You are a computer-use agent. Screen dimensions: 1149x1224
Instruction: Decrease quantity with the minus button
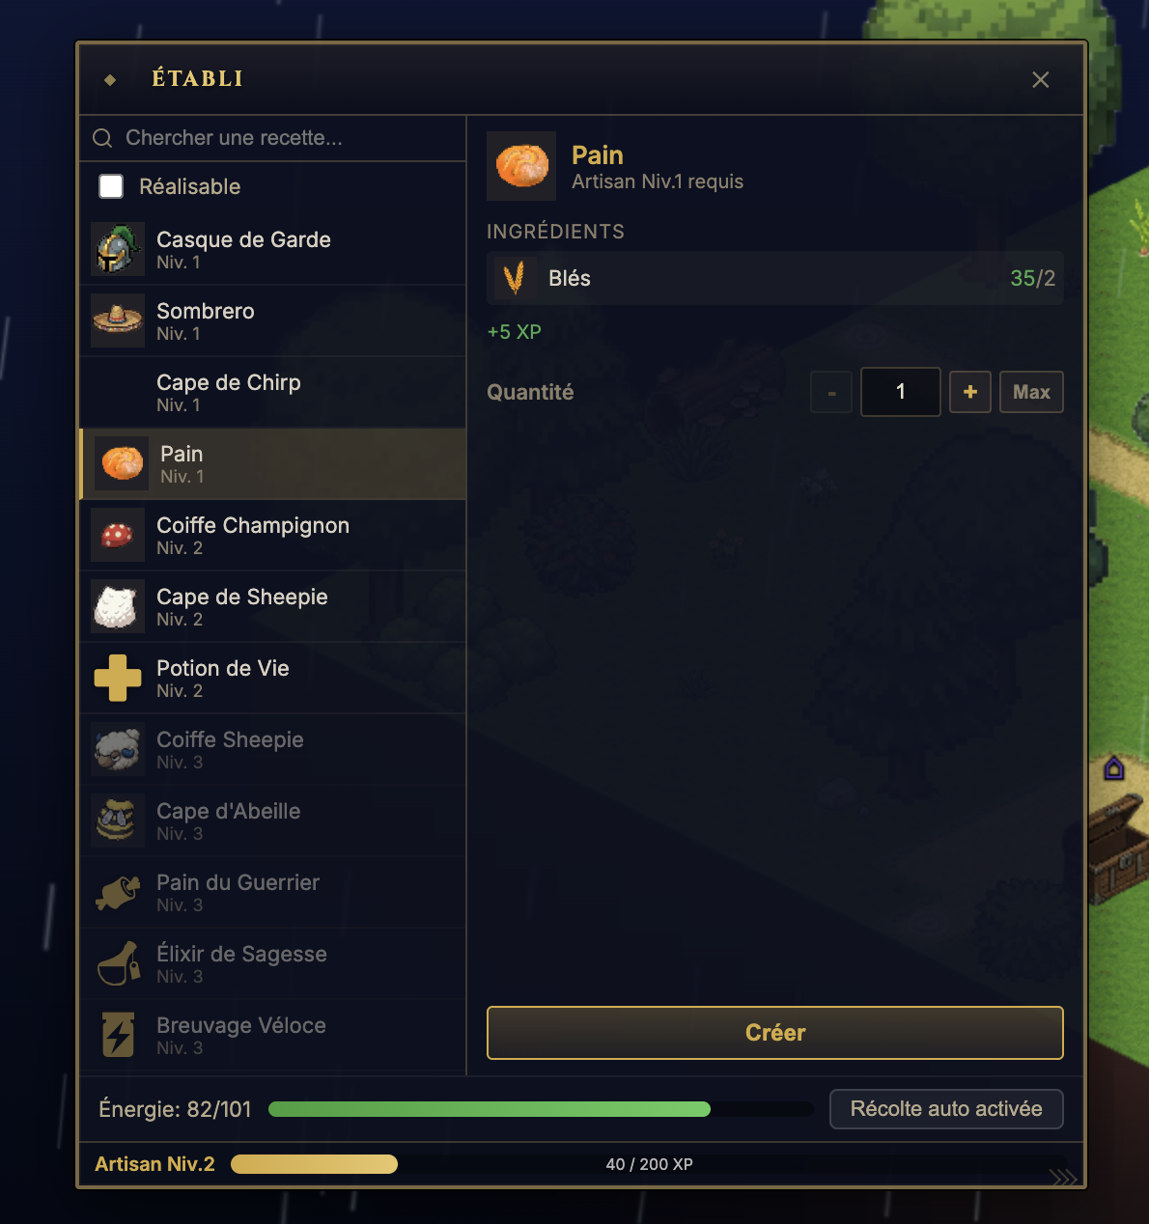click(831, 392)
